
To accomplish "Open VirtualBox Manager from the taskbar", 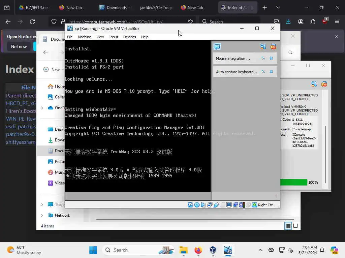I will point(213,250).
